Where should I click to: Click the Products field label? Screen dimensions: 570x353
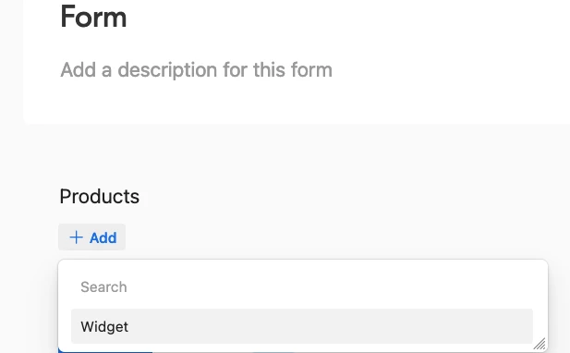pyautogui.click(x=99, y=196)
